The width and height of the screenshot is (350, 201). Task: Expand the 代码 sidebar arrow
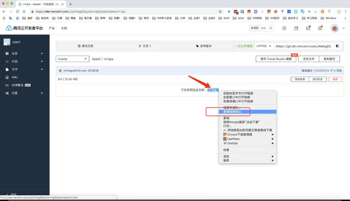[x=42, y=61]
